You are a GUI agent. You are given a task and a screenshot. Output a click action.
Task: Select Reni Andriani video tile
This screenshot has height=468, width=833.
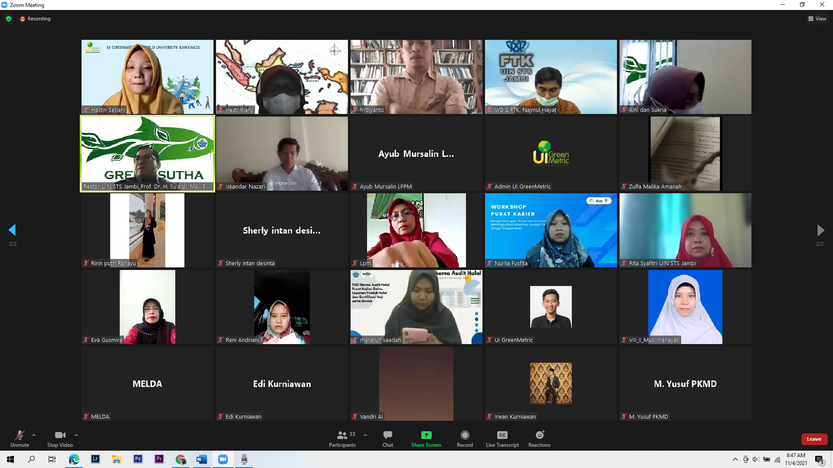pyautogui.click(x=282, y=307)
